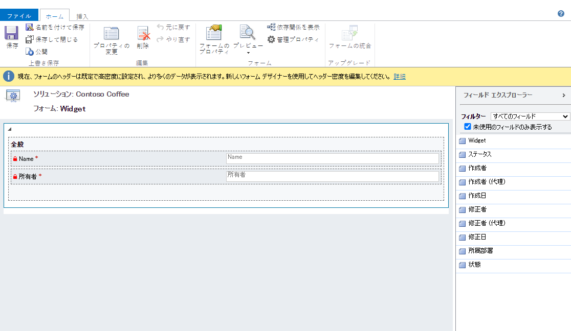Open the フィルター dropdown list
The width and height of the screenshot is (571, 331).
point(530,116)
